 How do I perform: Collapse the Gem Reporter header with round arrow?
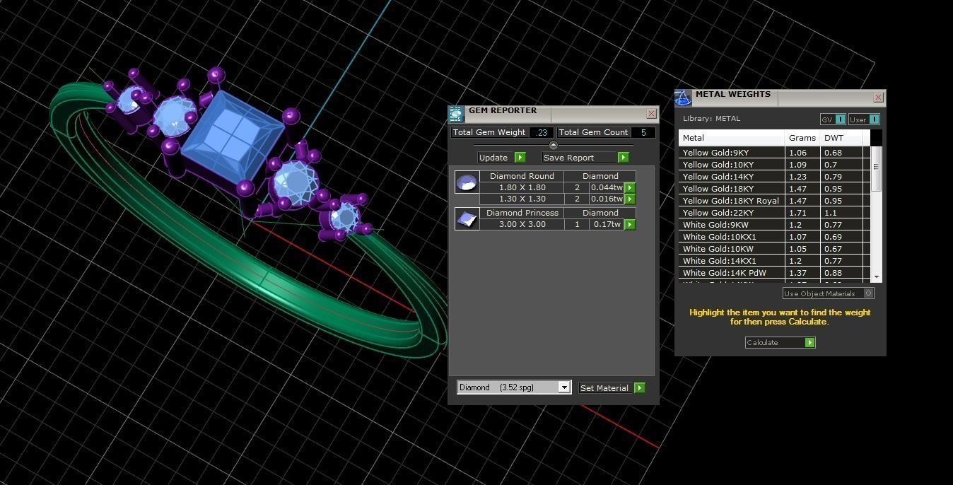(553, 145)
